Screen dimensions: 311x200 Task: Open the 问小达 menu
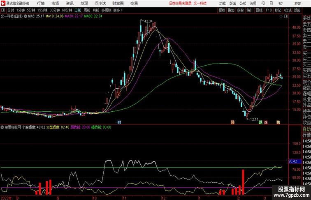100,3
